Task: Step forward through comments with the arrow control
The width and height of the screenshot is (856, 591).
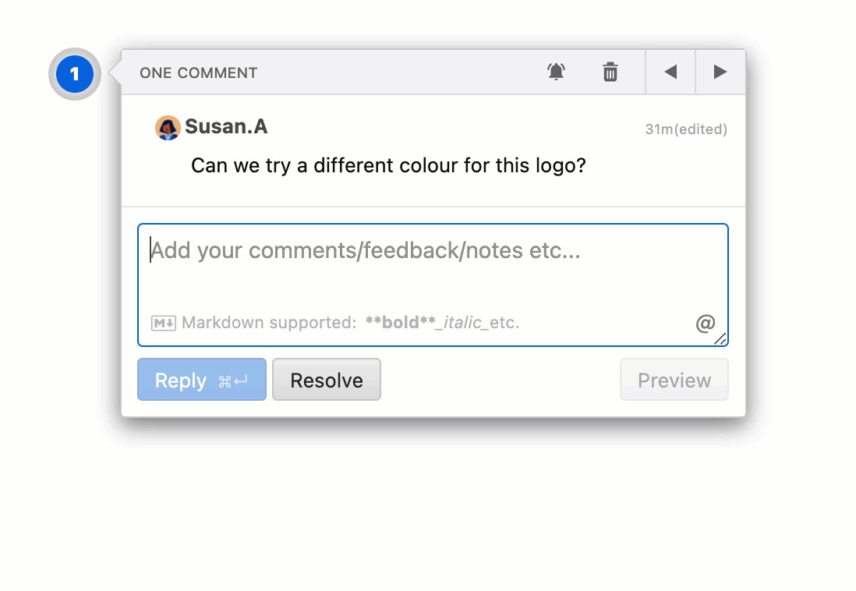Action: point(720,71)
